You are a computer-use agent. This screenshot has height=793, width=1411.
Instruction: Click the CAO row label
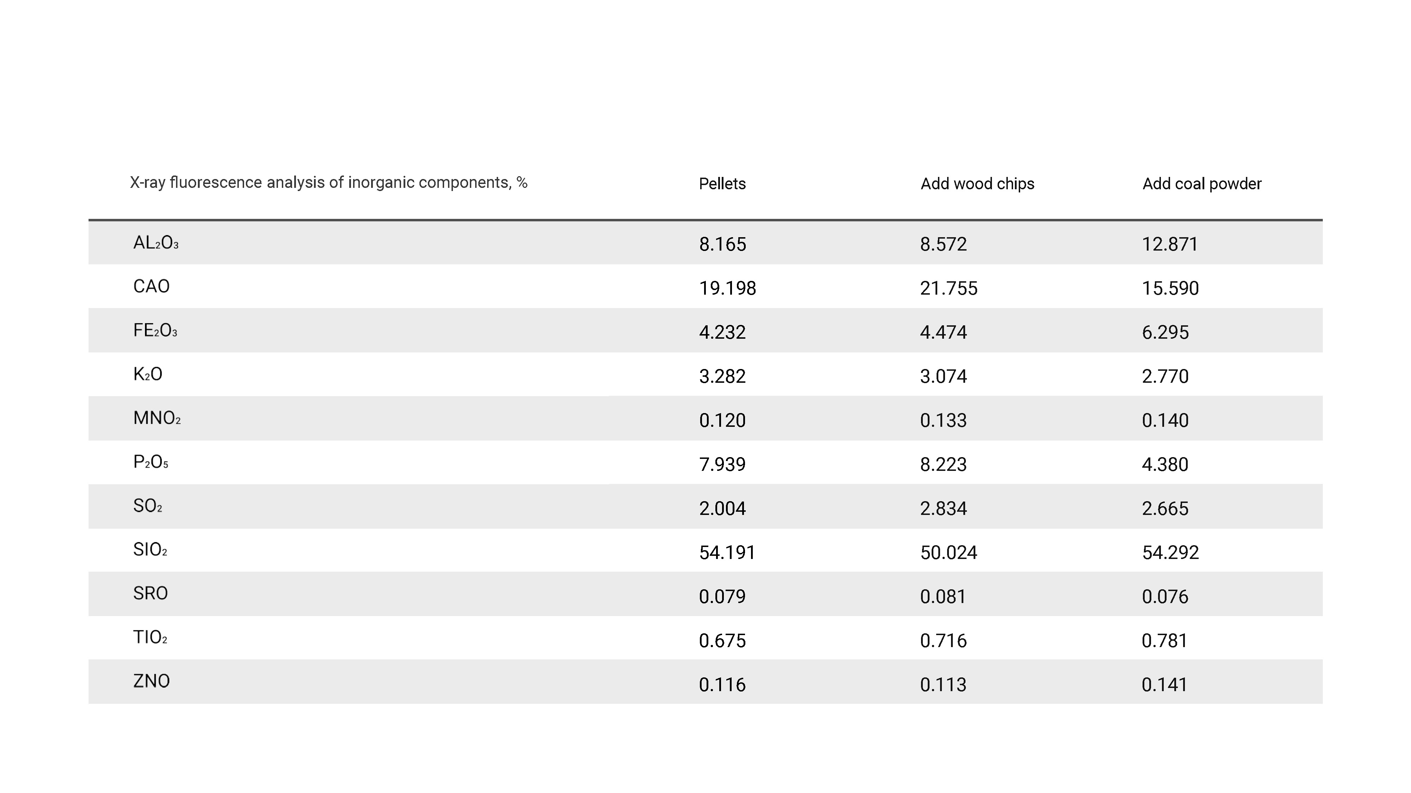tap(151, 287)
